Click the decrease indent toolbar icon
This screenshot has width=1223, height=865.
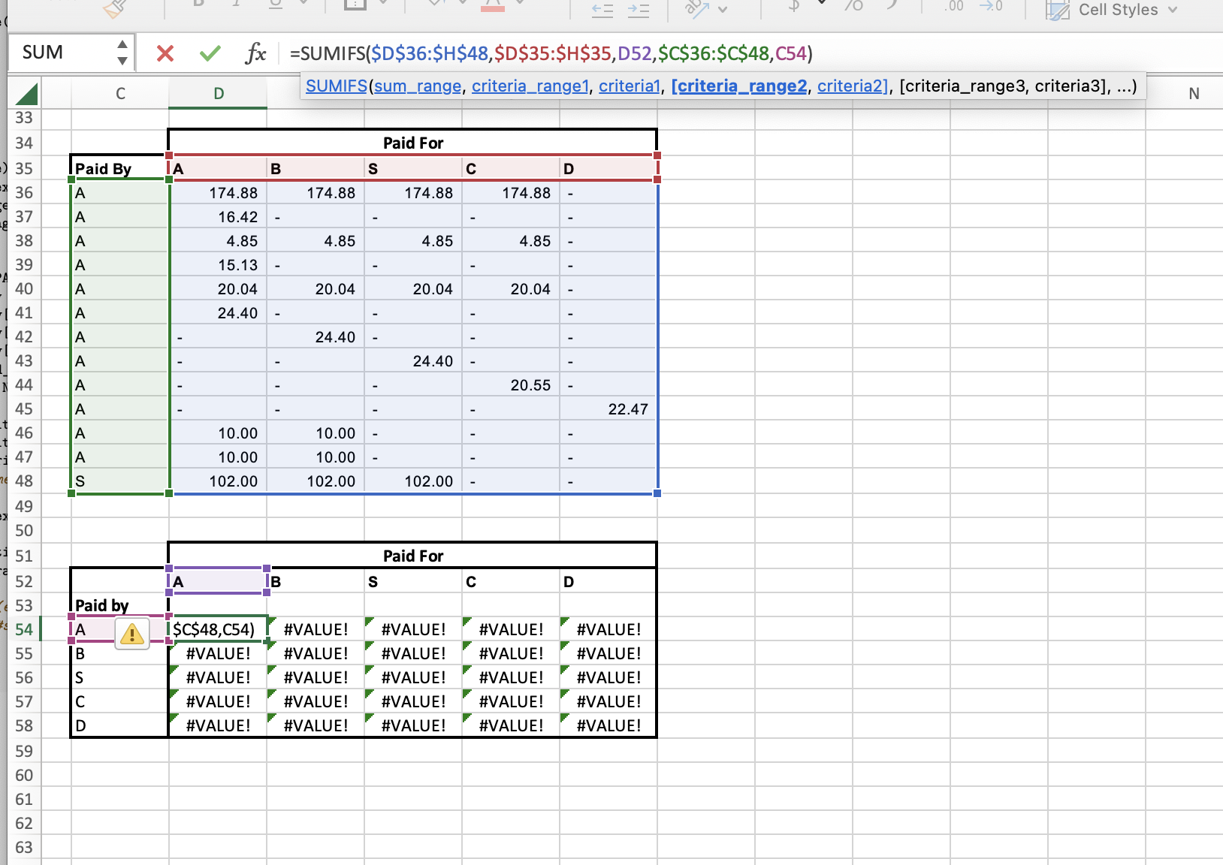click(602, 11)
